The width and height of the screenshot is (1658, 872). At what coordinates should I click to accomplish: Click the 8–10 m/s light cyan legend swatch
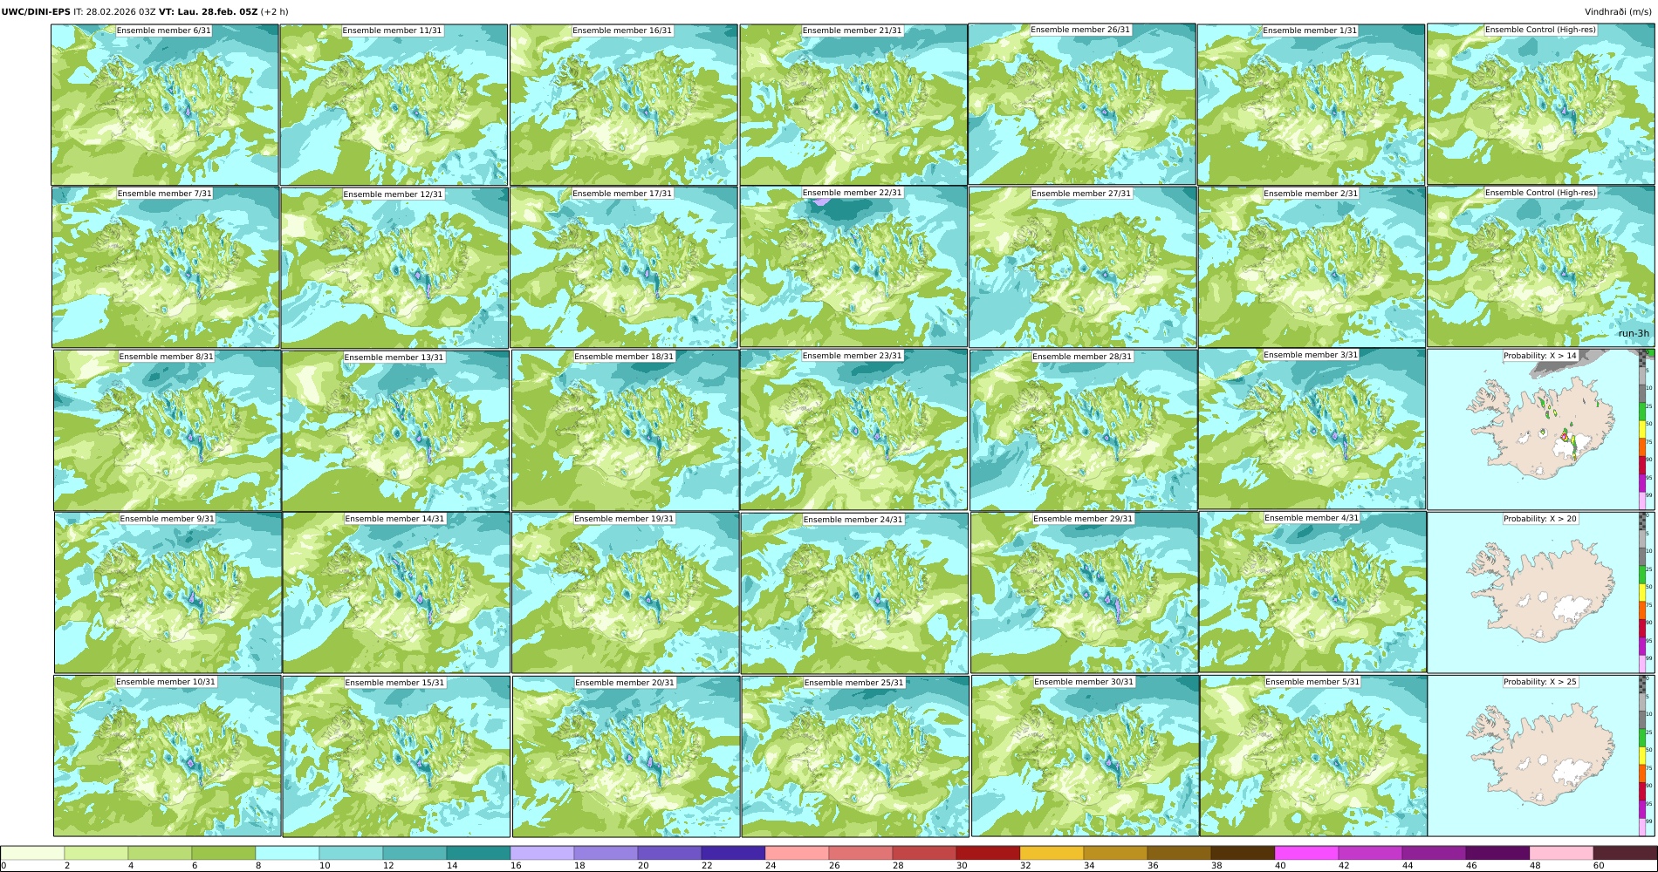287,853
